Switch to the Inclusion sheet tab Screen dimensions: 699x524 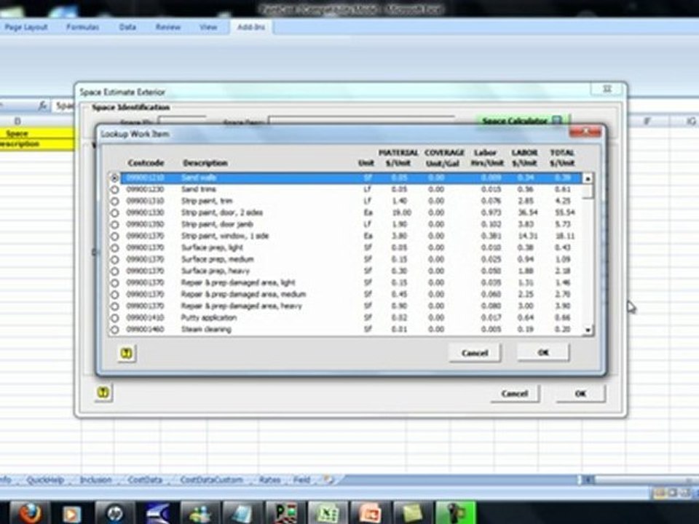point(95,480)
